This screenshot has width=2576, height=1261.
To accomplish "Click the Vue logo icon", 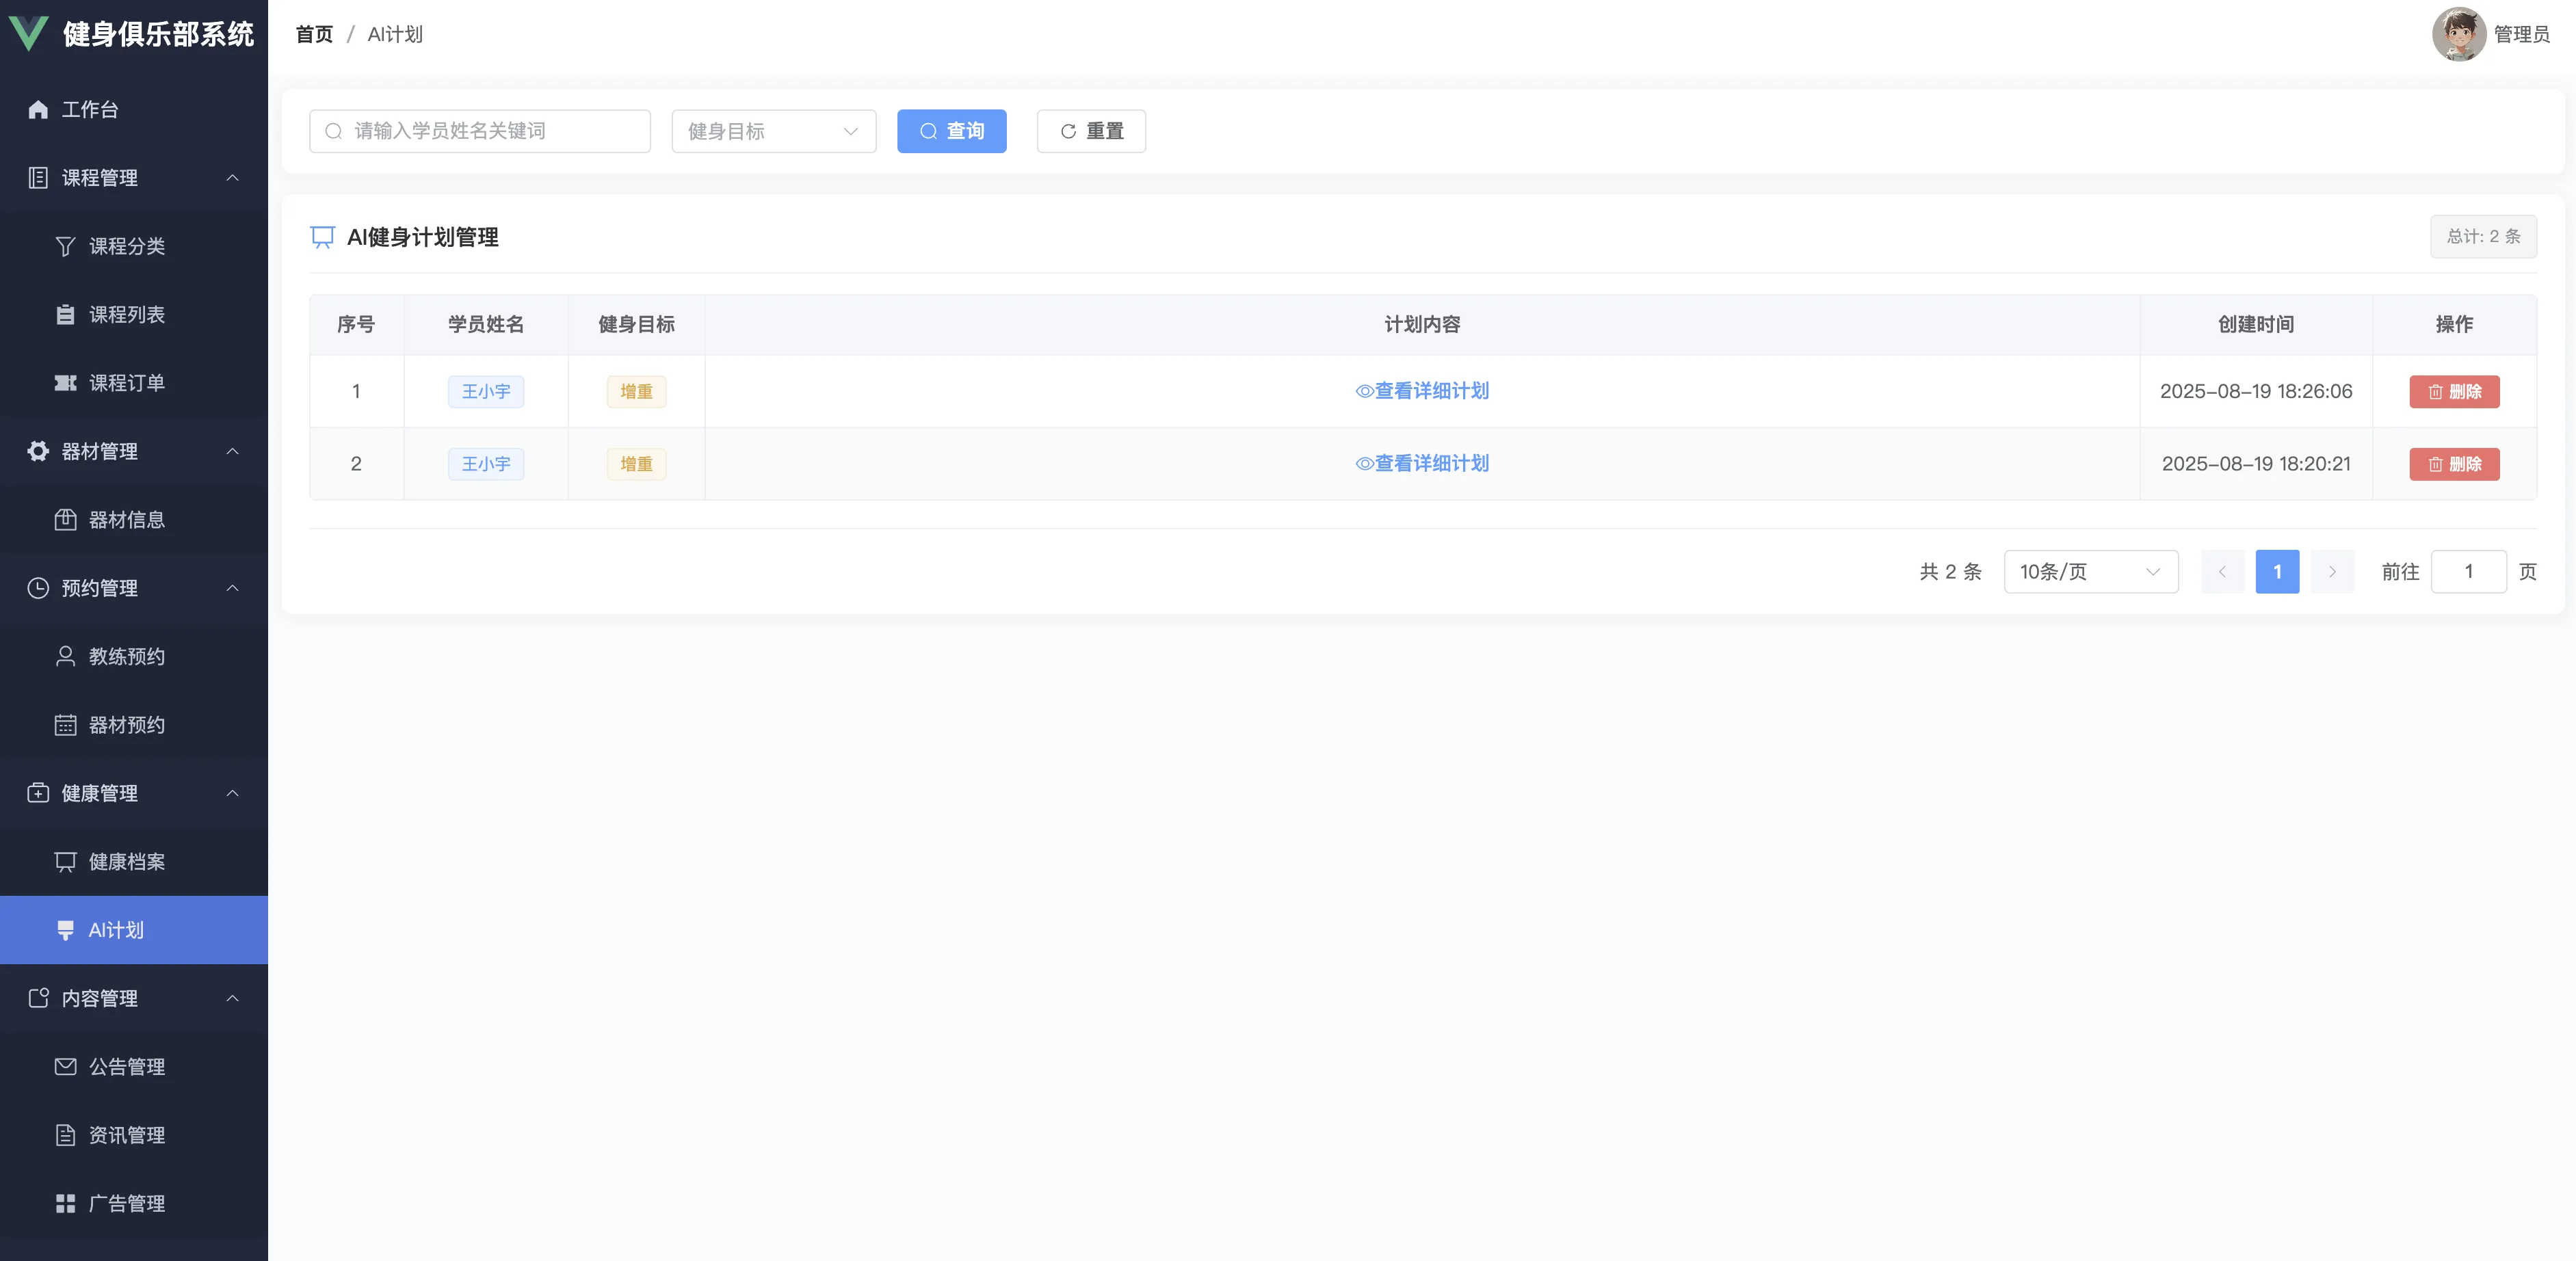I will coord(28,33).
